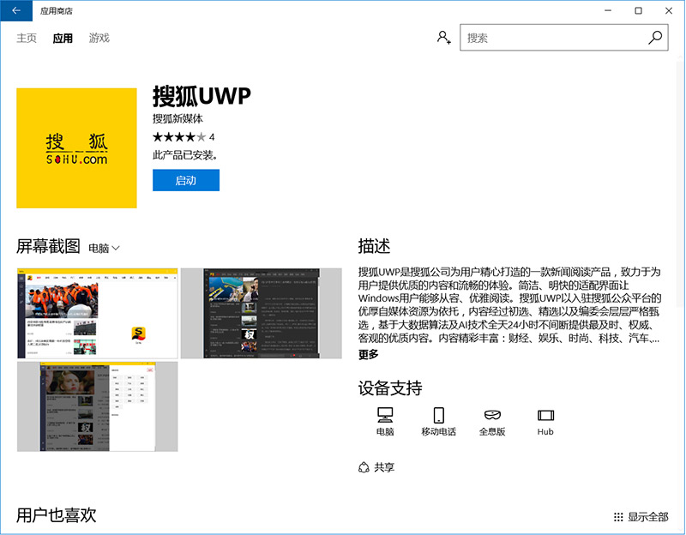
Task: Select the 电脑 device support icon
Action: pyautogui.click(x=385, y=416)
